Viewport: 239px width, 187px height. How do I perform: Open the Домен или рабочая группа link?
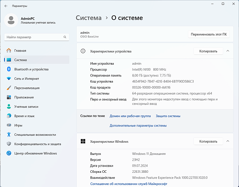[130, 116]
